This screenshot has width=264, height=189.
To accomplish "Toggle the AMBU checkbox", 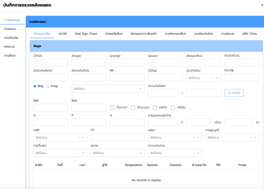I will tap(173, 108).
